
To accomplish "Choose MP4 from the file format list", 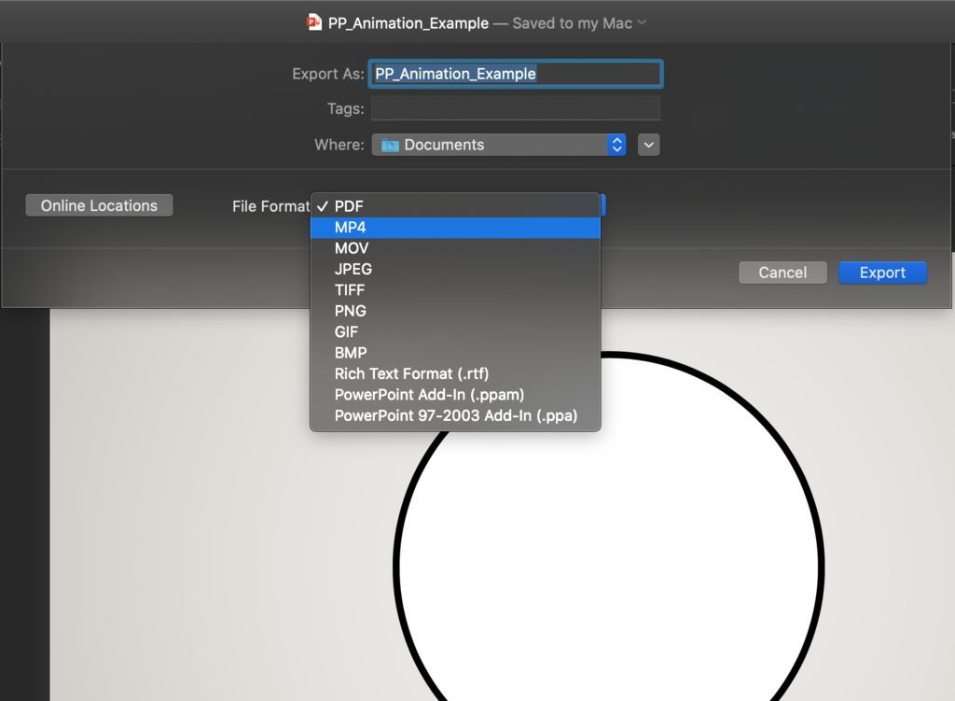I will click(x=455, y=228).
